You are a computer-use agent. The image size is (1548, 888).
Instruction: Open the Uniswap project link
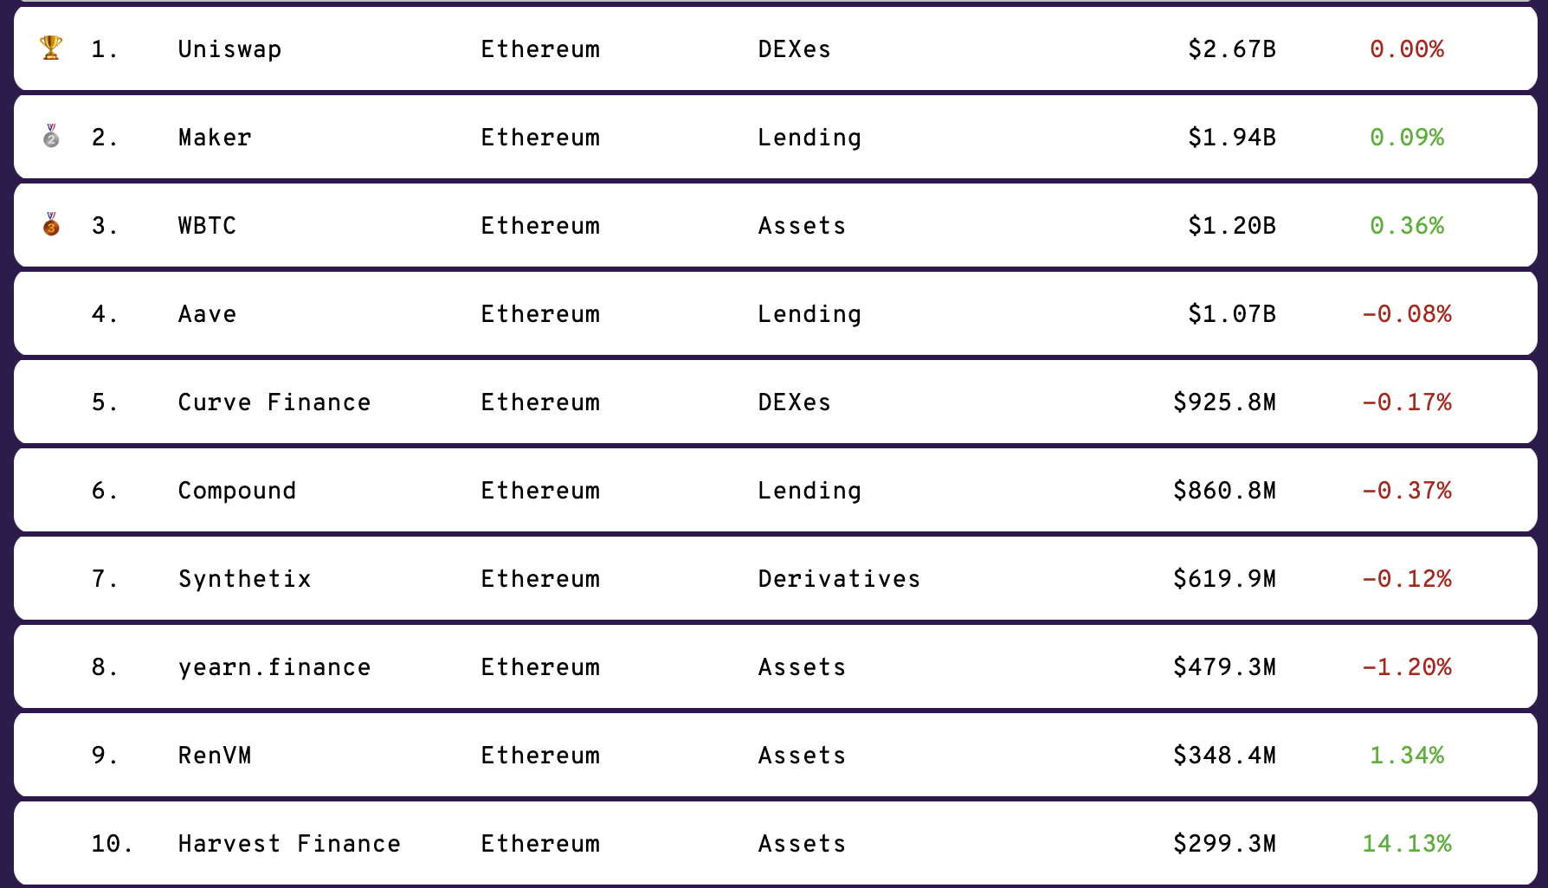229,49
